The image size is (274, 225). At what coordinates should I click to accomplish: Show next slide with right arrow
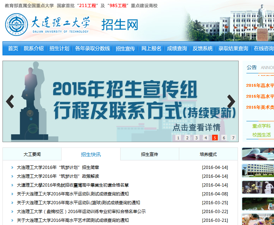point(231,102)
